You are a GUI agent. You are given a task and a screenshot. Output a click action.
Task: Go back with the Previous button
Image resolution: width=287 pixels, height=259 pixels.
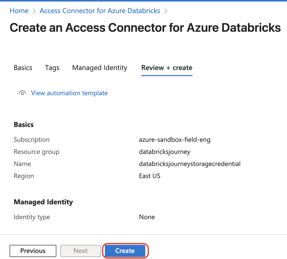[x=33, y=251]
